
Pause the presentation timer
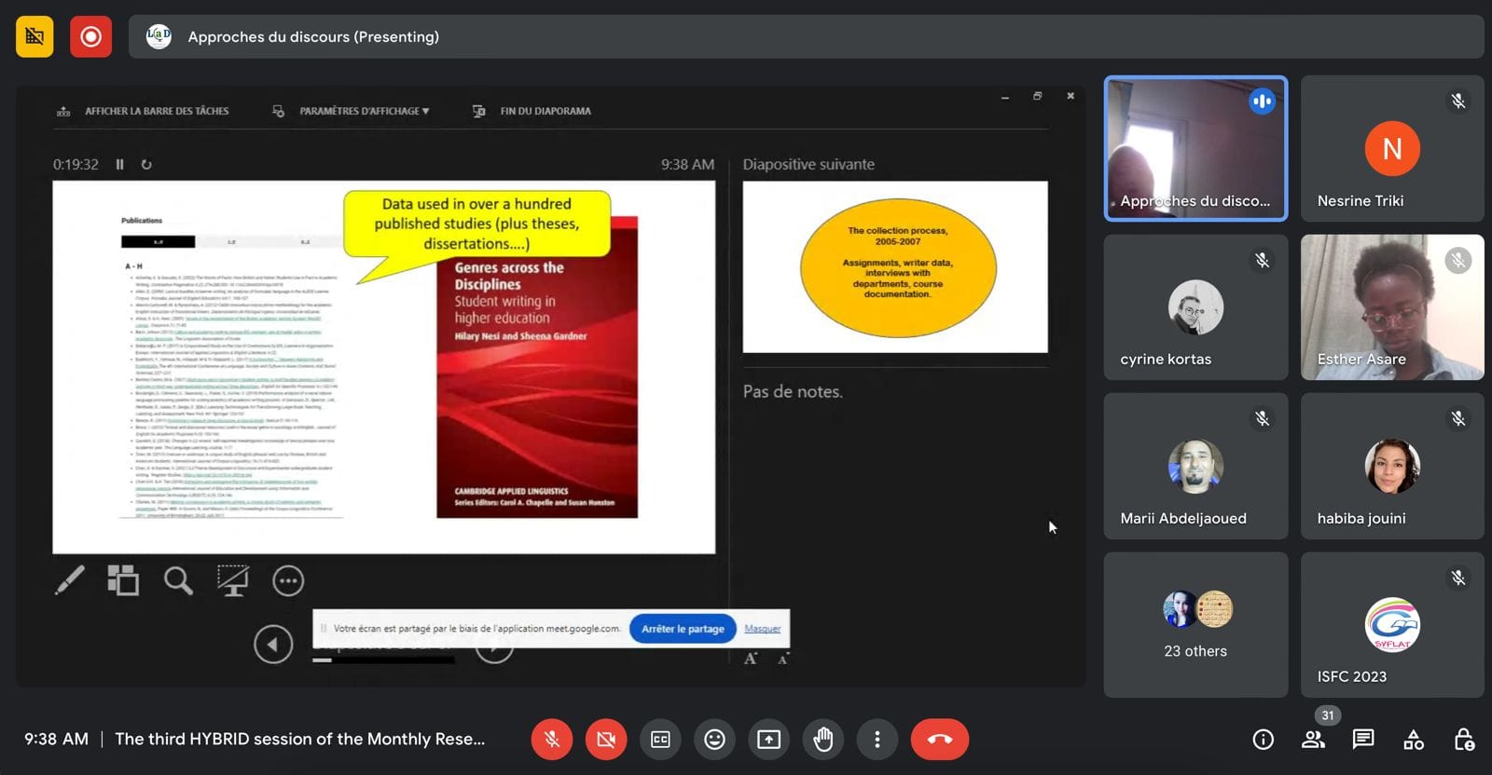pyautogui.click(x=119, y=164)
